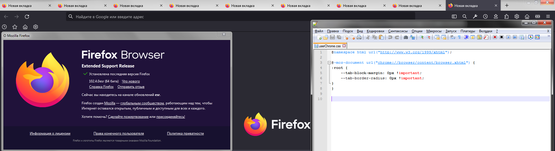Image resolution: width=555 pixels, height=151 pixels.
Task: Close the userChrome.css tab
Action: click(344, 46)
